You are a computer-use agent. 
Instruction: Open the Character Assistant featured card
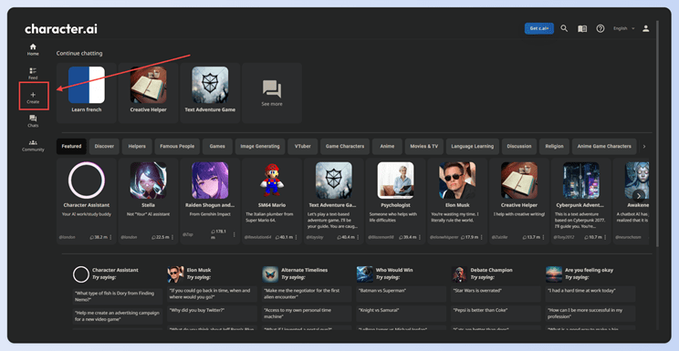[87, 201]
